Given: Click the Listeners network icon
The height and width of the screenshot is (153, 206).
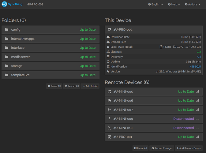Looking at the screenshot, I should (x=108, y=52).
